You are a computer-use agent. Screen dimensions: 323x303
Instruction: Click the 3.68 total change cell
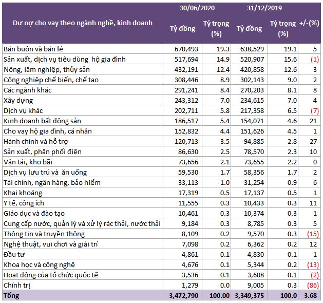click(x=310, y=296)
